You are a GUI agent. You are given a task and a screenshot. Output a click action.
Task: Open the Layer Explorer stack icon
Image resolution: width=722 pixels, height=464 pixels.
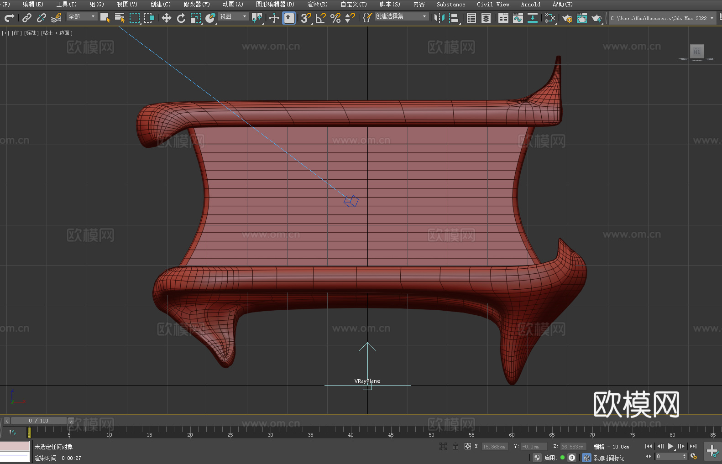pyautogui.click(x=486, y=18)
